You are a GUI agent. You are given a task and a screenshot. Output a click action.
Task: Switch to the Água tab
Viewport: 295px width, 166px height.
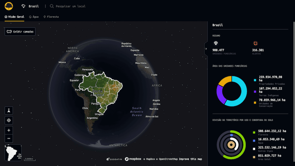pyautogui.click(x=34, y=17)
